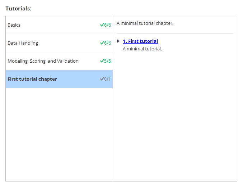This screenshot has width=243, height=184.
Task: Click the 'Tutorials:' heading
Action: pos(18,8)
